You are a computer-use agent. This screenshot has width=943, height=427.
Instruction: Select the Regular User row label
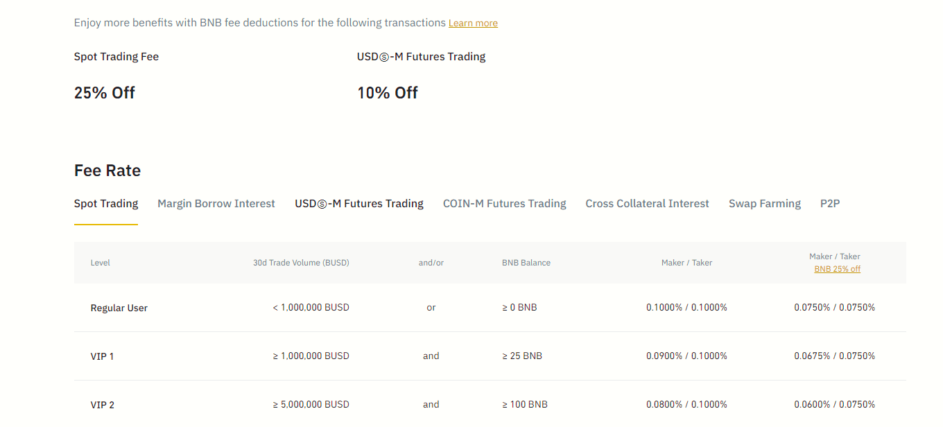click(x=119, y=307)
